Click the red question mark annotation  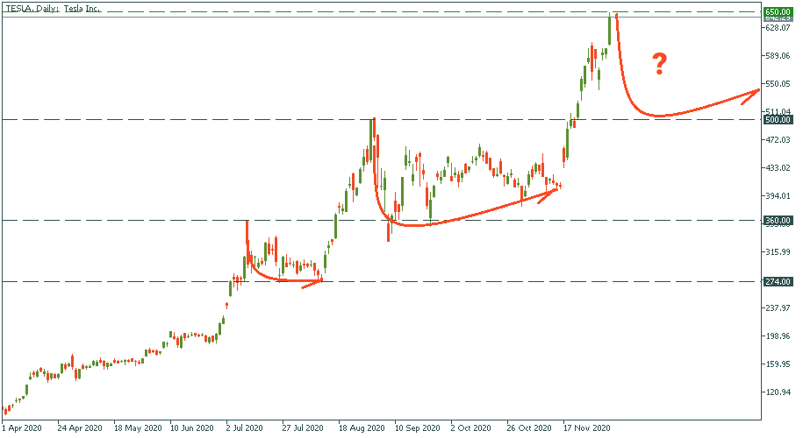coord(659,63)
